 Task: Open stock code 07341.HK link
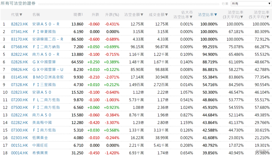[x=19, y=32]
